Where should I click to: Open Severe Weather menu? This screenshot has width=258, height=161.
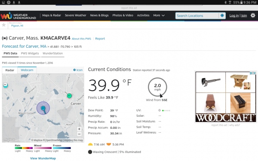tap(75, 15)
